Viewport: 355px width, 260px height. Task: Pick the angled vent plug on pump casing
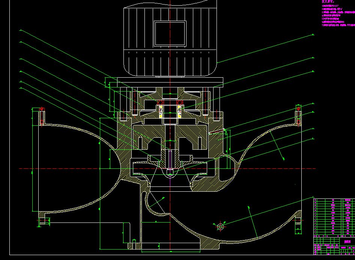[217, 131]
